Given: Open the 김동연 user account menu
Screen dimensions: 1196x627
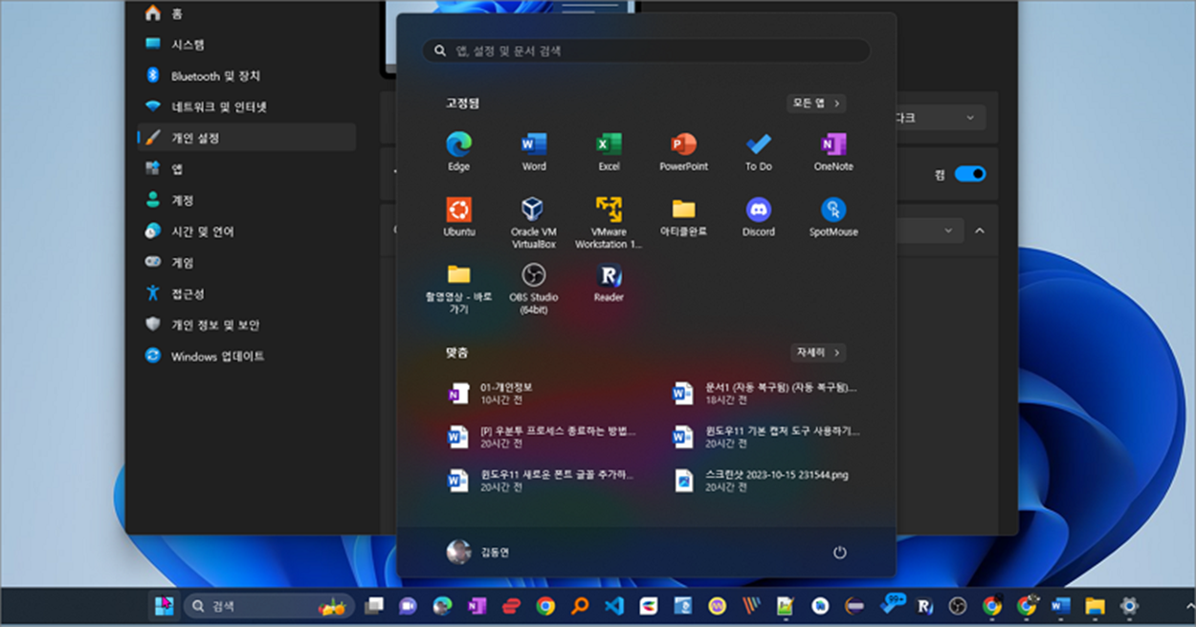Looking at the screenshot, I should click(x=478, y=552).
